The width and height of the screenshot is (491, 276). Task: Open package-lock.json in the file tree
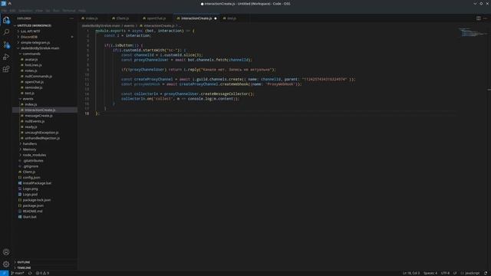pos(37,200)
